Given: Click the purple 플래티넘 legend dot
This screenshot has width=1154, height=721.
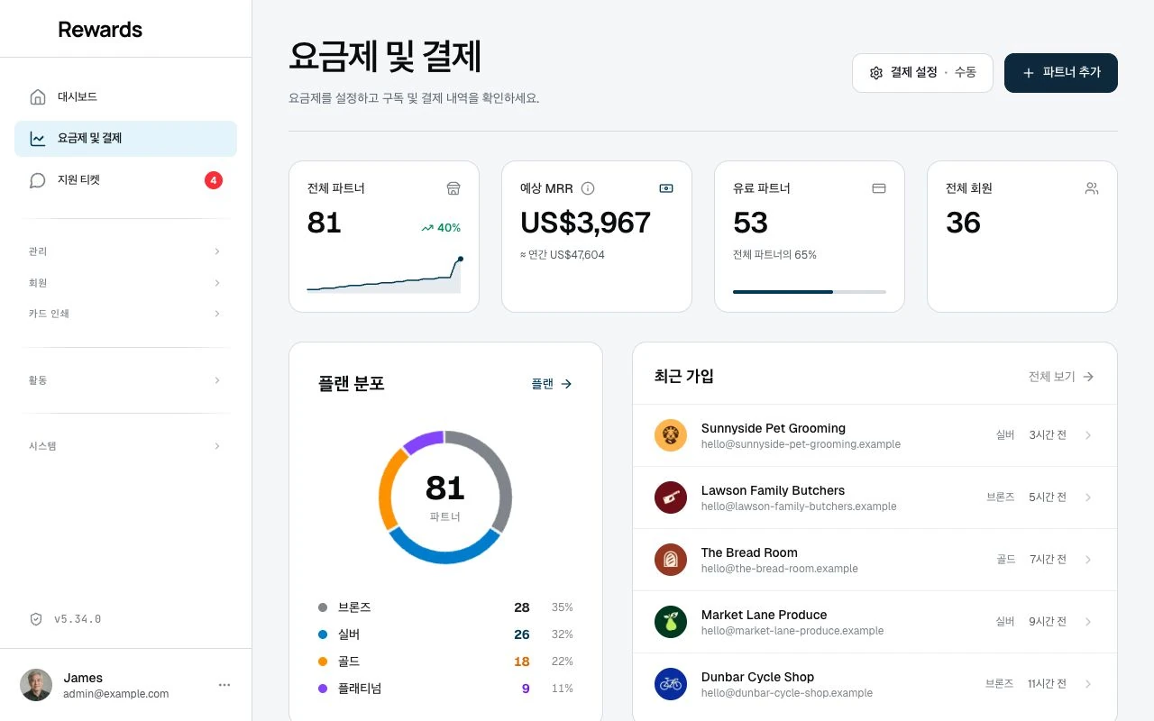Looking at the screenshot, I should click(323, 689).
